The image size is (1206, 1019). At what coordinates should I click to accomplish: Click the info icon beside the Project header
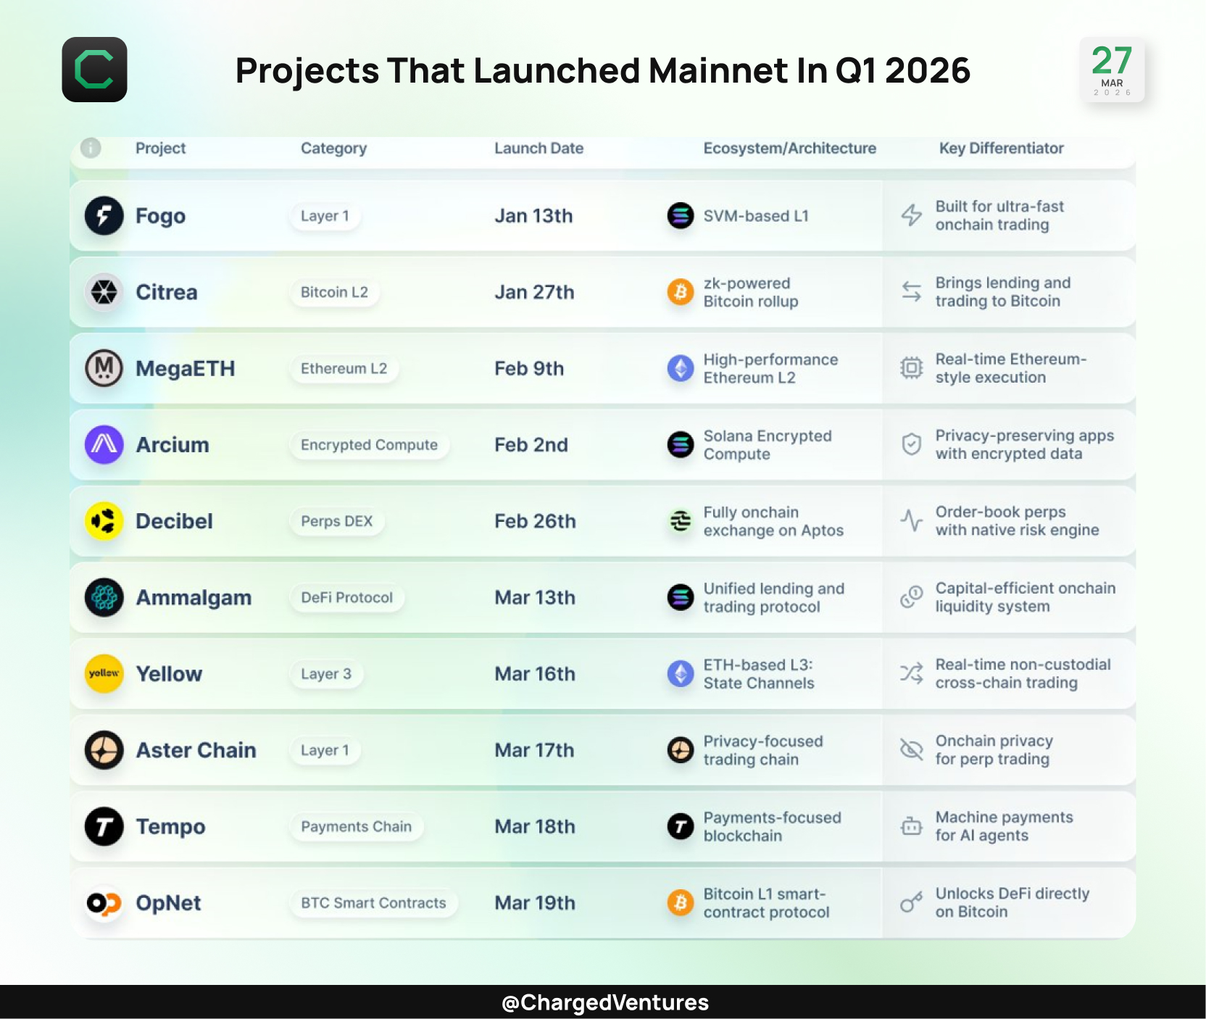91,148
